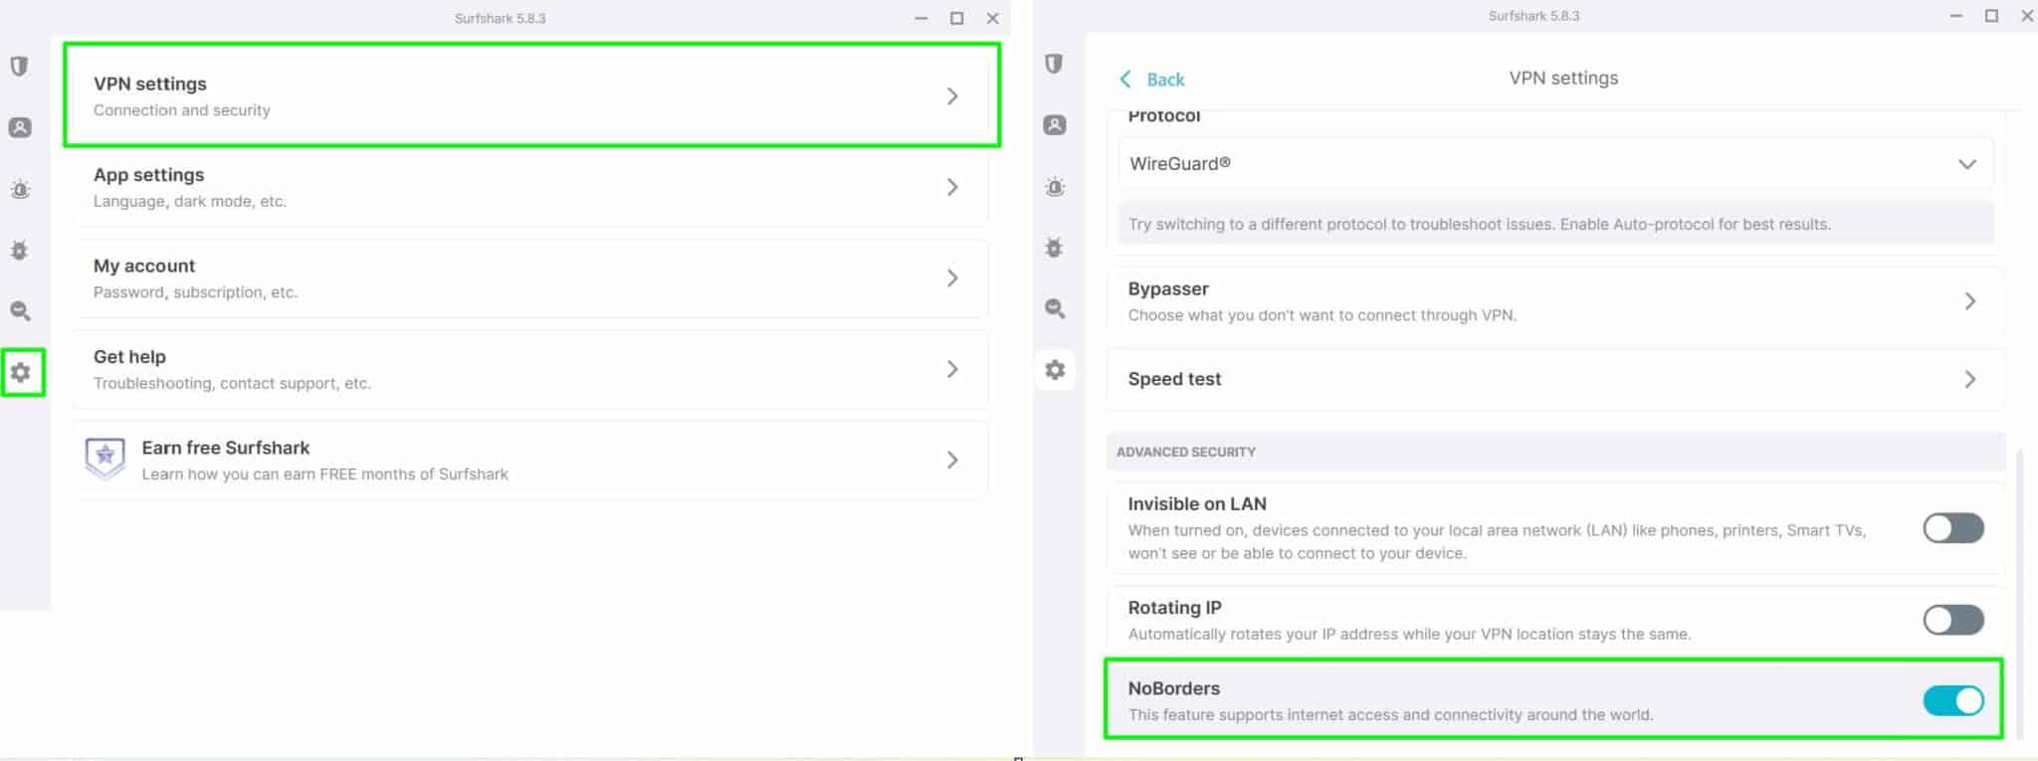The height and width of the screenshot is (761, 2038).
Task: Open Alternative ID icon in left window sidebar
Action: click(x=19, y=127)
